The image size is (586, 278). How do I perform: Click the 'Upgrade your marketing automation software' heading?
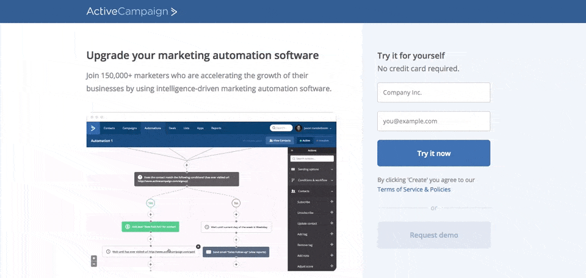[202, 55]
